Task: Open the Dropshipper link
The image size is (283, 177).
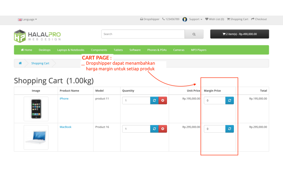Action: (x=150, y=19)
